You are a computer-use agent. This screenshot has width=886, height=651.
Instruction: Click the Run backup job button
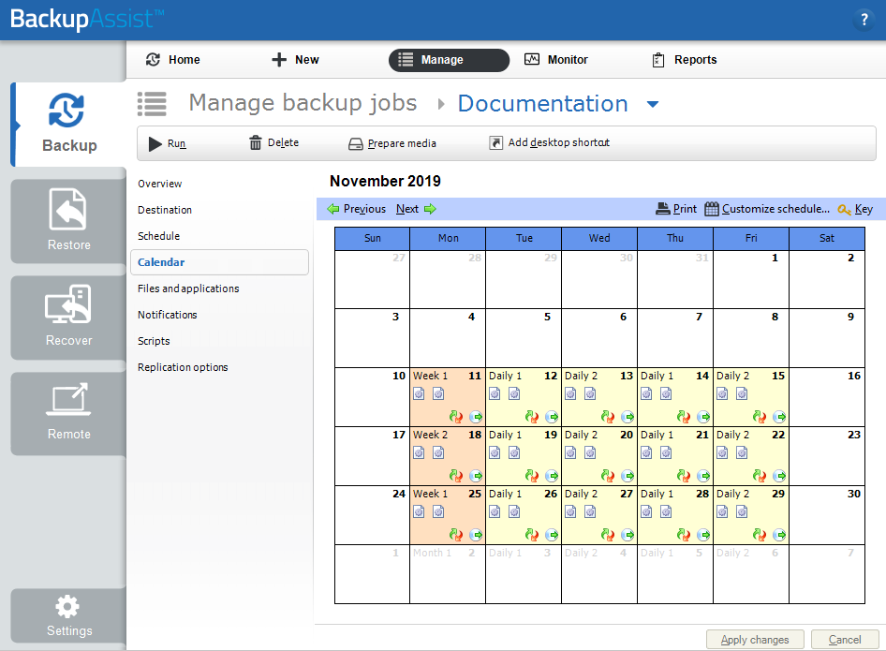pos(168,143)
